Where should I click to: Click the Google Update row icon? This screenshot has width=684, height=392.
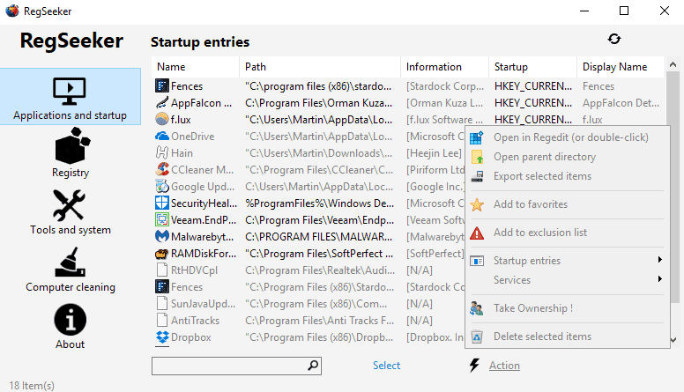click(x=162, y=187)
